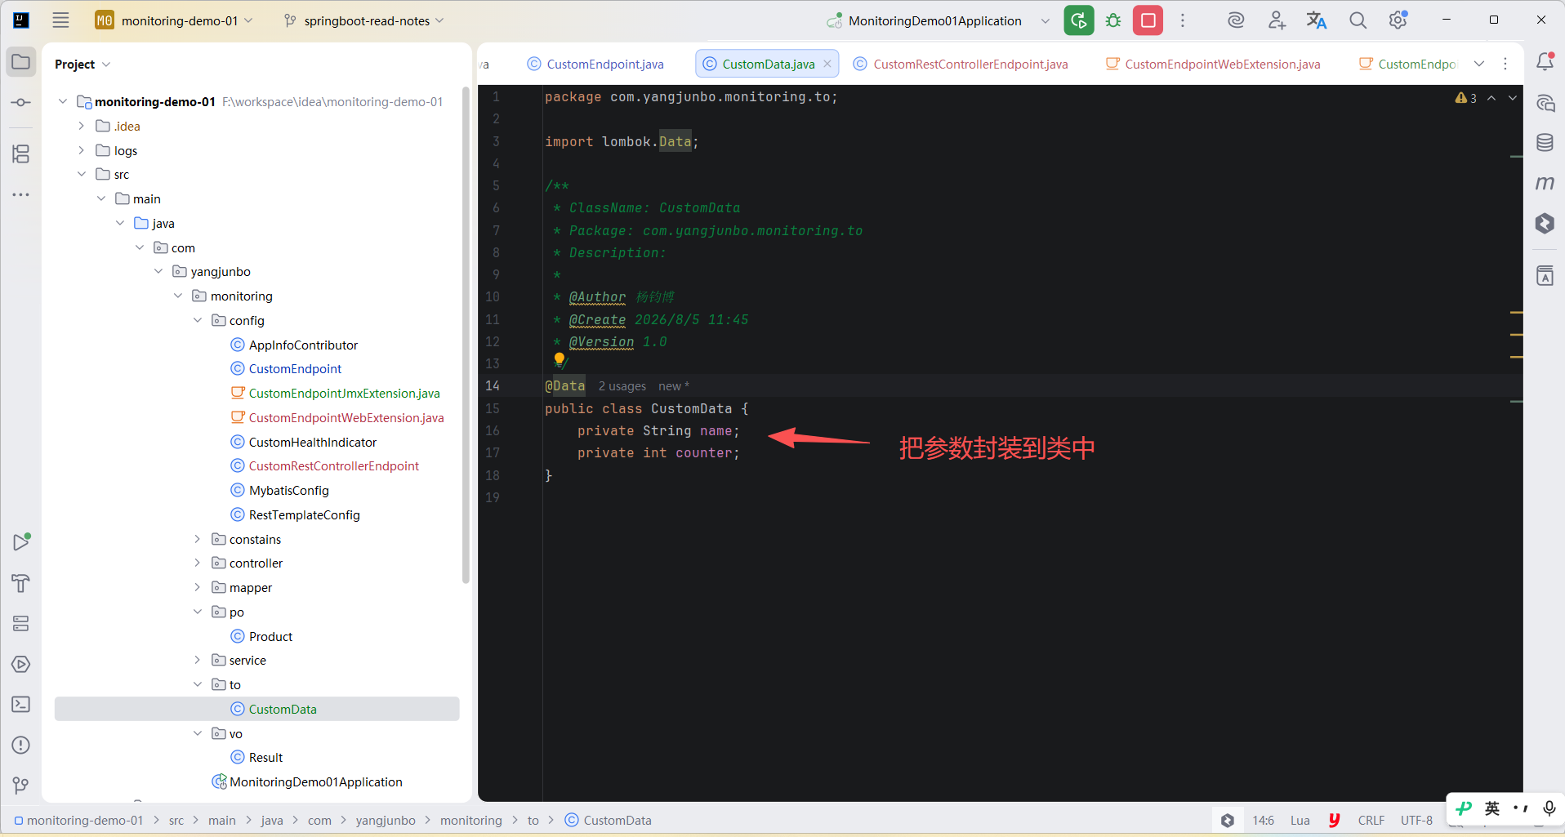Open AppInfoContributor class in tree
Viewport: 1565px width, 837px height.
pos(303,345)
